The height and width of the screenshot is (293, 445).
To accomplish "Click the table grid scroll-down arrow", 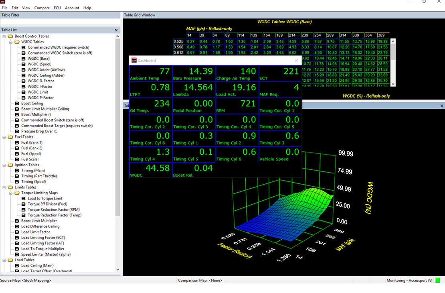I will point(393,84).
